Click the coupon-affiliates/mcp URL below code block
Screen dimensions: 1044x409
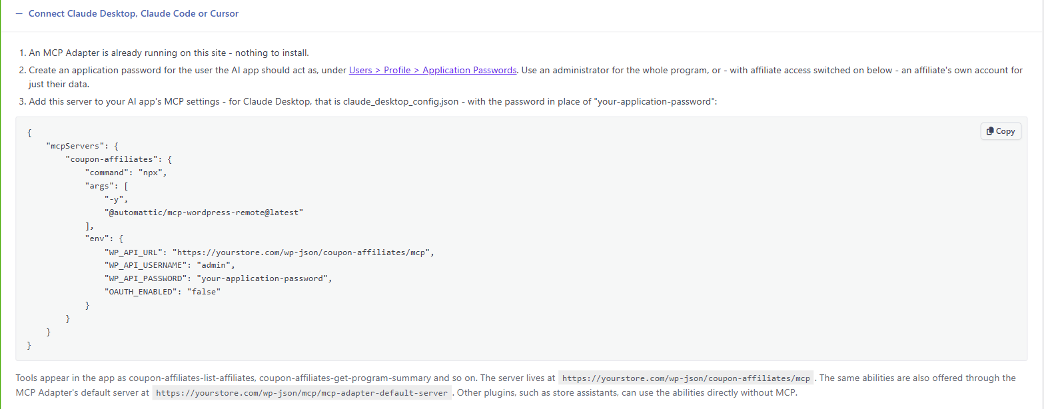point(686,378)
